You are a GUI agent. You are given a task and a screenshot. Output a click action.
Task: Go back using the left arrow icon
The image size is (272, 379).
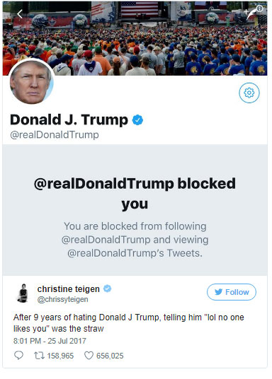click(20, 14)
